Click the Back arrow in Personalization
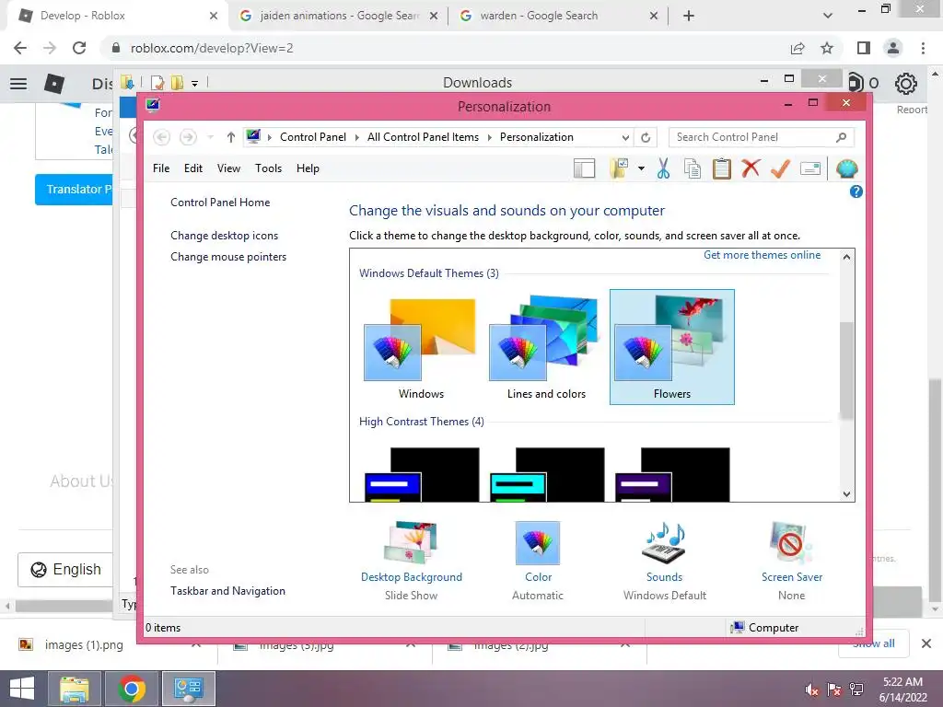The image size is (943, 707). coord(161,137)
